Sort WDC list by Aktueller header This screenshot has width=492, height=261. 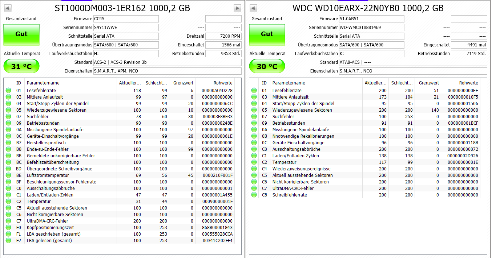(375, 83)
